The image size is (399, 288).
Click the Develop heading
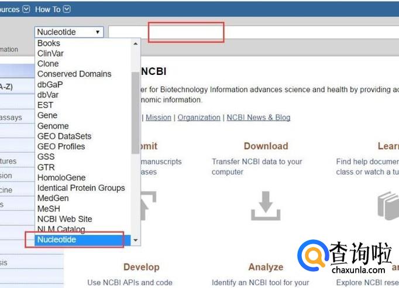pyautogui.click(x=142, y=267)
